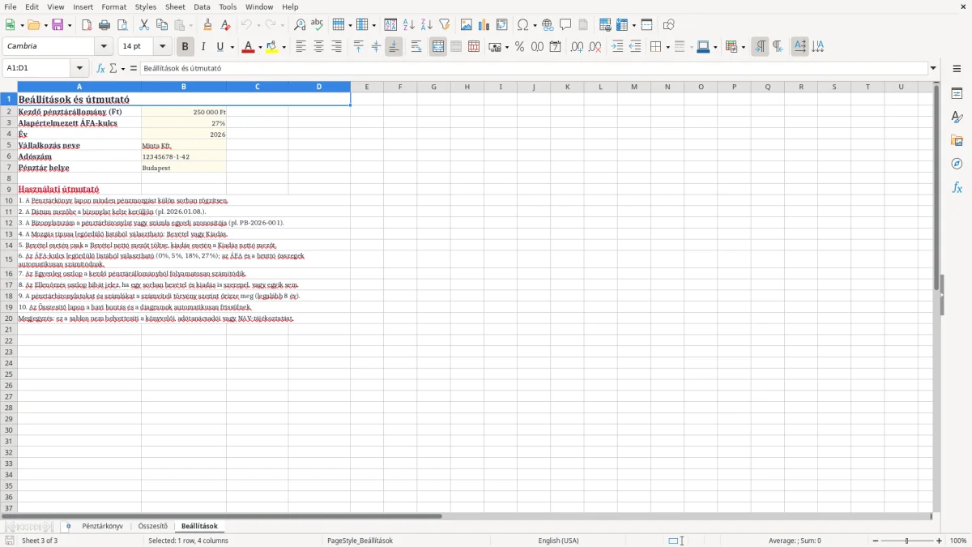This screenshot has height=547, width=972.
Task: Click row 10 header
Action: point(9,200)
